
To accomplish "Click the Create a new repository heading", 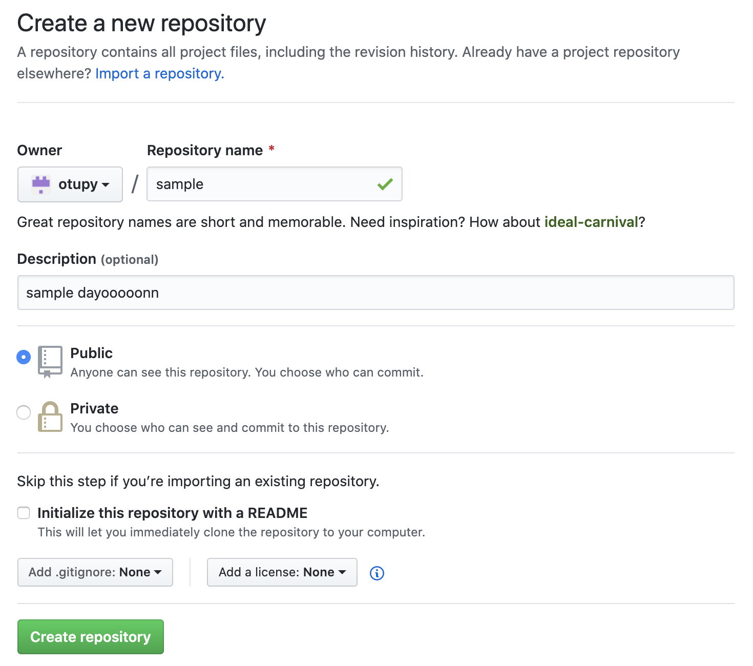I will (x=142, y=24).
